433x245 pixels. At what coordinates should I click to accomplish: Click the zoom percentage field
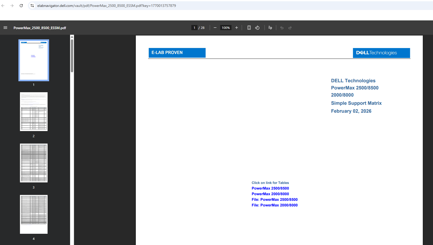coord(226,28)
